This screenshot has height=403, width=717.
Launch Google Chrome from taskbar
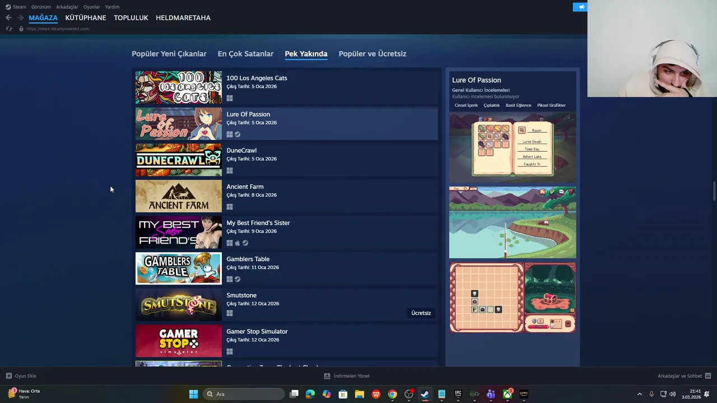(x=392, y=394)
